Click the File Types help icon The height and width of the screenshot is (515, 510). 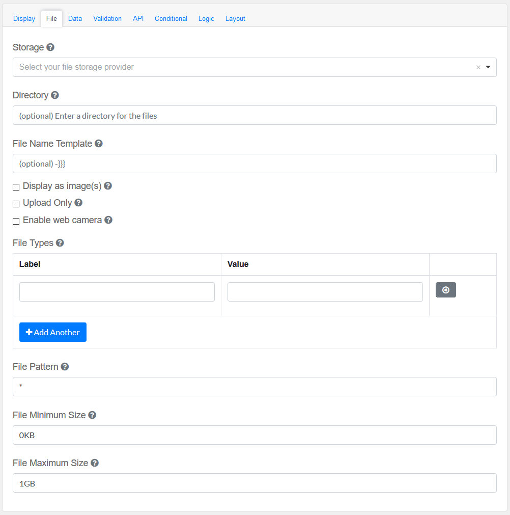click(60, 243)
